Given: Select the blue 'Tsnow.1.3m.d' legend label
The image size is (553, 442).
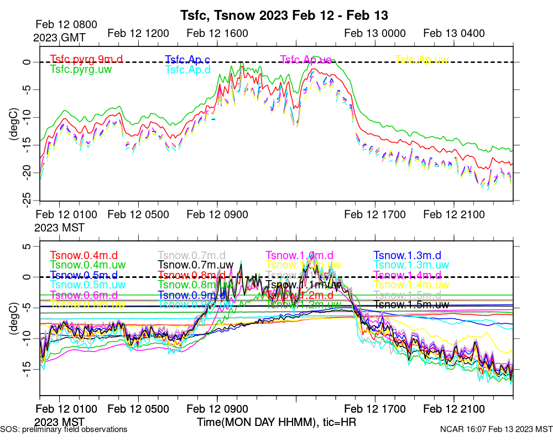Looking at the screenshot, I should pyautogui.click(x=408, y=255).
